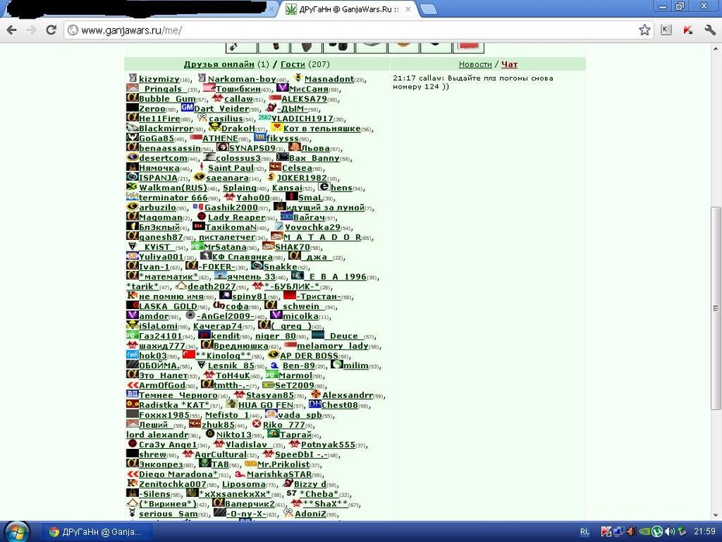Click the browser Back arrow

click(12, 30)
